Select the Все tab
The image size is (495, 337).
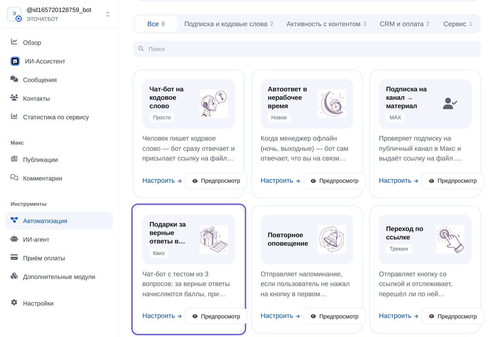point(156,24)
